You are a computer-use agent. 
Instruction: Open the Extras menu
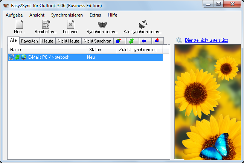coord(95,15)
